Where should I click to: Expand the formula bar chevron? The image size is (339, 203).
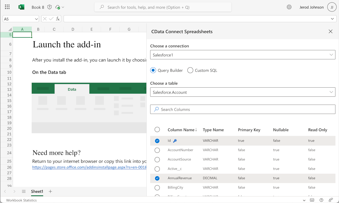tap(332, 19)
